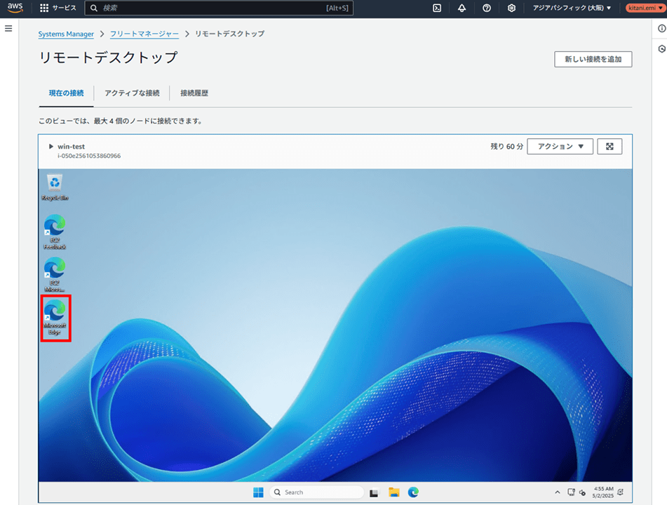Click the instance ID i-050e2561053860966
667x505 pixels.
coord(89,156)
